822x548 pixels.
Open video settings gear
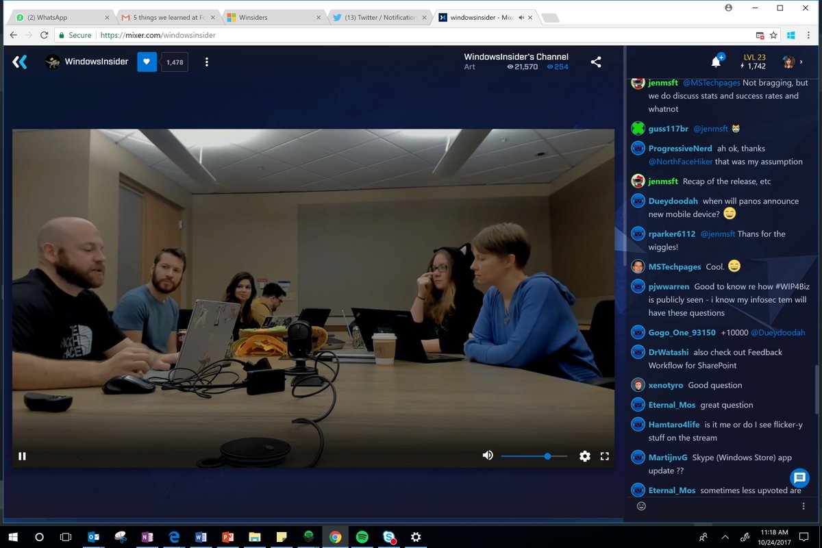tap(585, 456)
